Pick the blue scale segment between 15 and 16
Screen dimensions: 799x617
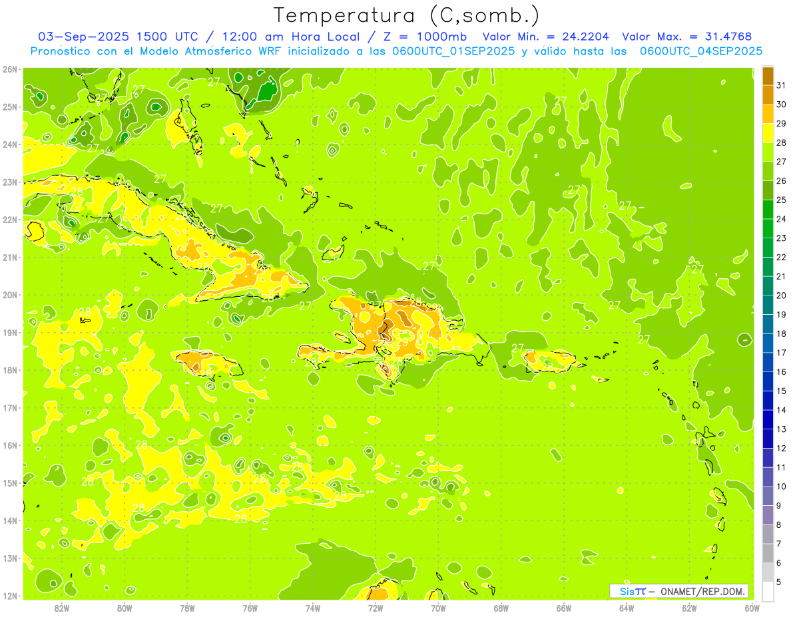768,381
